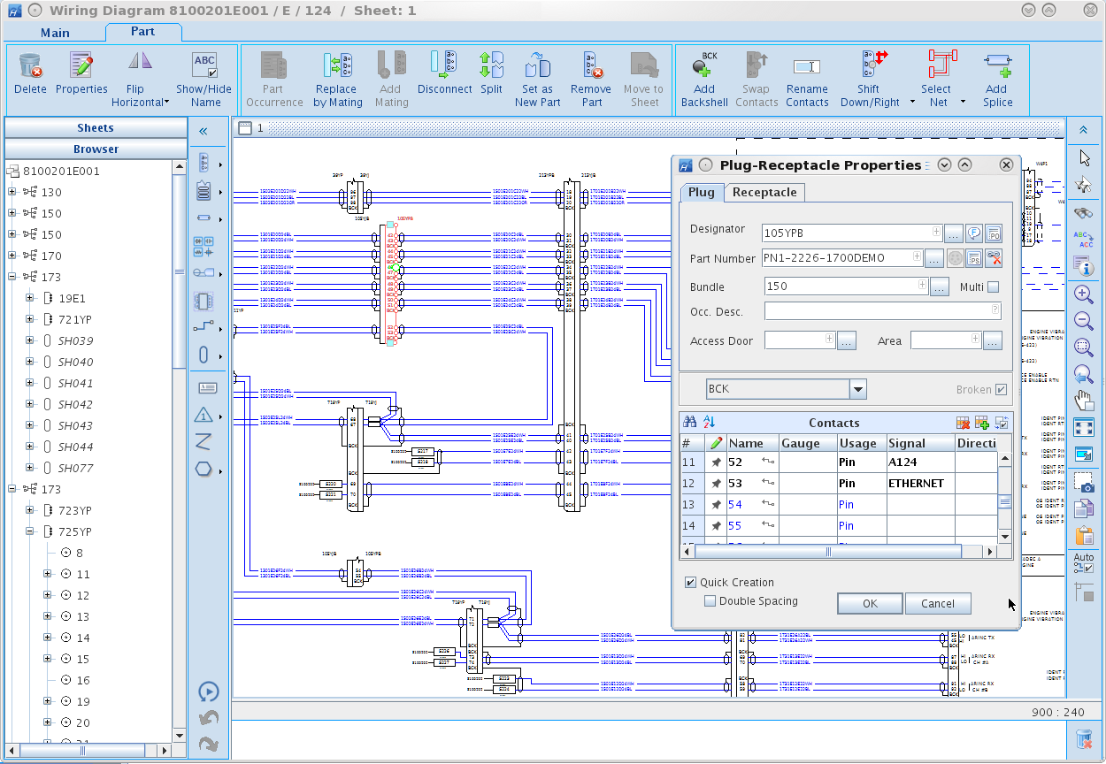Click the warning triangle tool in left strip
1106x764 pixels.
(204, 415)
